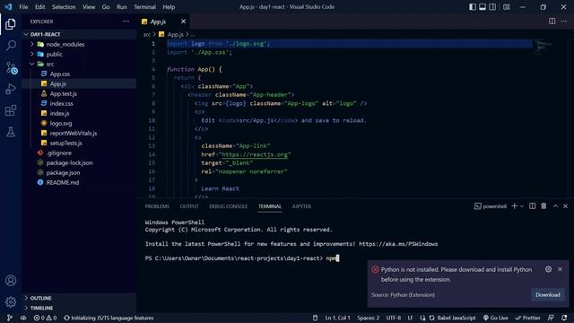This screenshot has height=323, width=574.
Task: Click the notifications bell in status bar
Action: [564, 318]
